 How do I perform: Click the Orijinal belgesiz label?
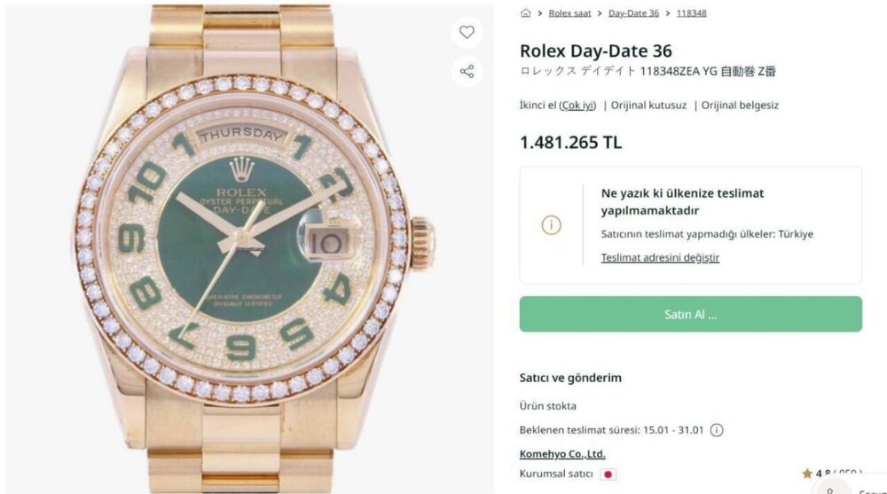(740, 105)
